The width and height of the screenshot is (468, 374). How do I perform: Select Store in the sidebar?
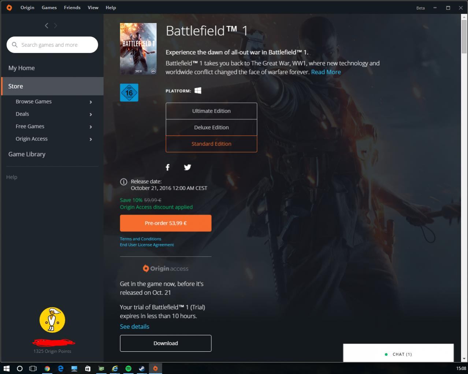tap(52, 86)
